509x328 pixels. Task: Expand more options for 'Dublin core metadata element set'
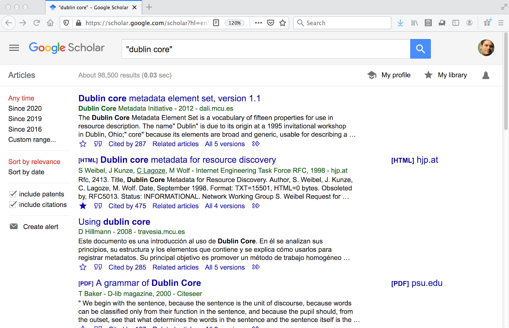(256, 144)
